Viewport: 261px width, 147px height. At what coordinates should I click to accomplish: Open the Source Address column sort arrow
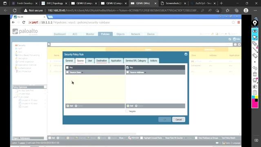click(145, 73)
